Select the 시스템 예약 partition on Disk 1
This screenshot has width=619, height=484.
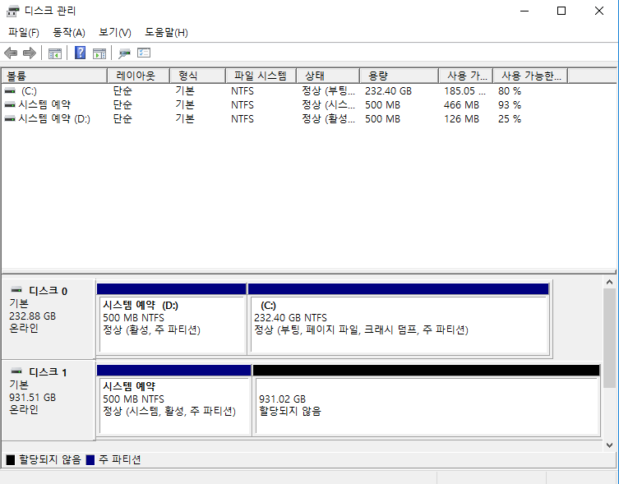[174, 400]
